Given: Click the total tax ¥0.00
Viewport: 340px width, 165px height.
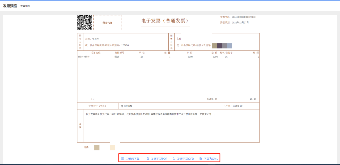Looking at the screenshot, I should [x=253, y=99].
